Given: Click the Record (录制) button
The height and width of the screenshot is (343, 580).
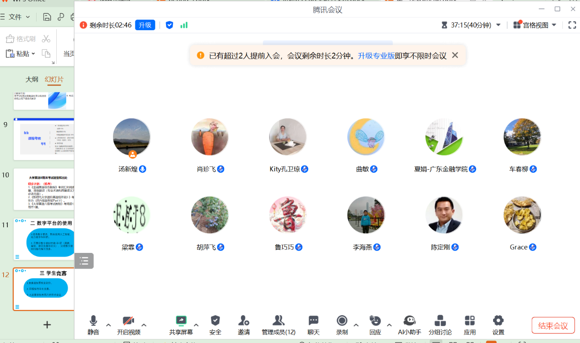Looking at the screenshot, I should tap(342, 321).
